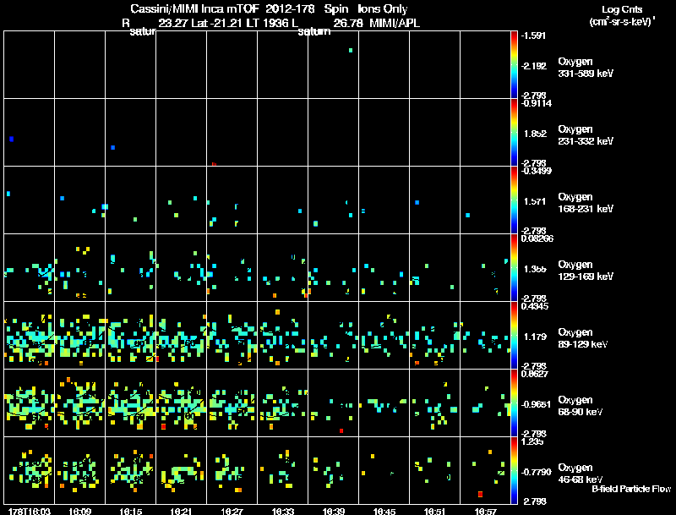Click the '26.78' L value in header

coord(348,24)
